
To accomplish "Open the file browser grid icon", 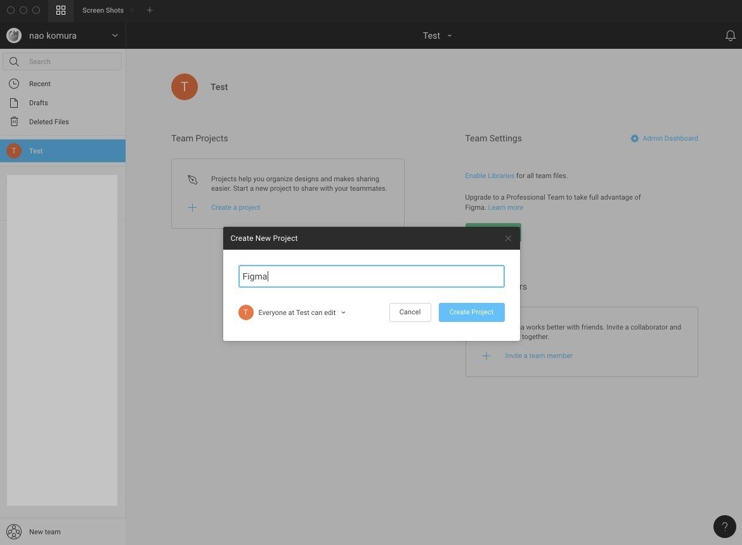I will (61, 10).
